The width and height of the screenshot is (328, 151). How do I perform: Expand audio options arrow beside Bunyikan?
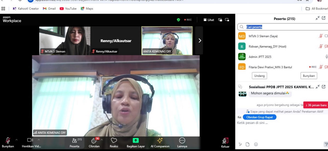pos(16,140)
